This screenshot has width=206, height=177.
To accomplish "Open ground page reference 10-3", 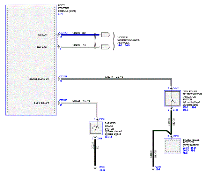I will (x=157, y=169).
